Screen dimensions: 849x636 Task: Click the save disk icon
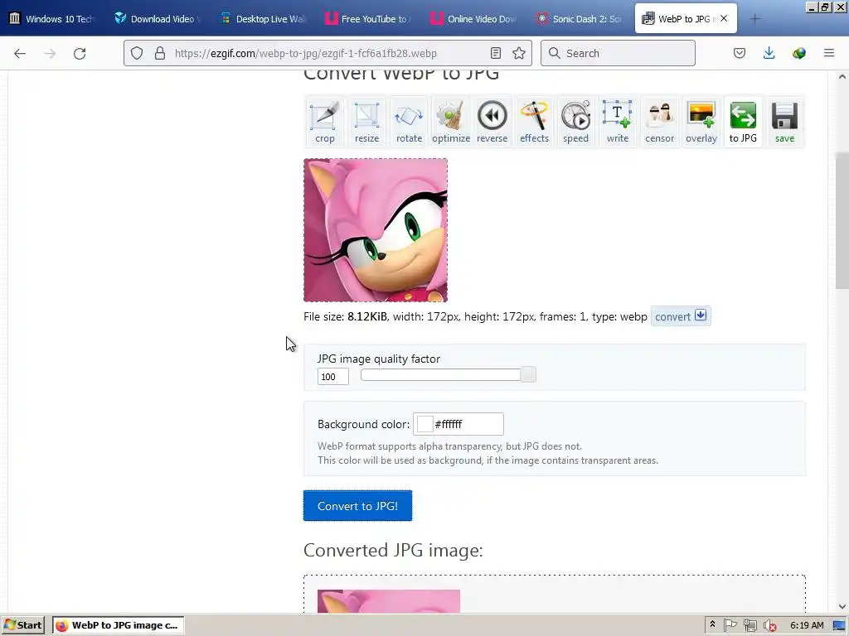[x=784, y=122]
